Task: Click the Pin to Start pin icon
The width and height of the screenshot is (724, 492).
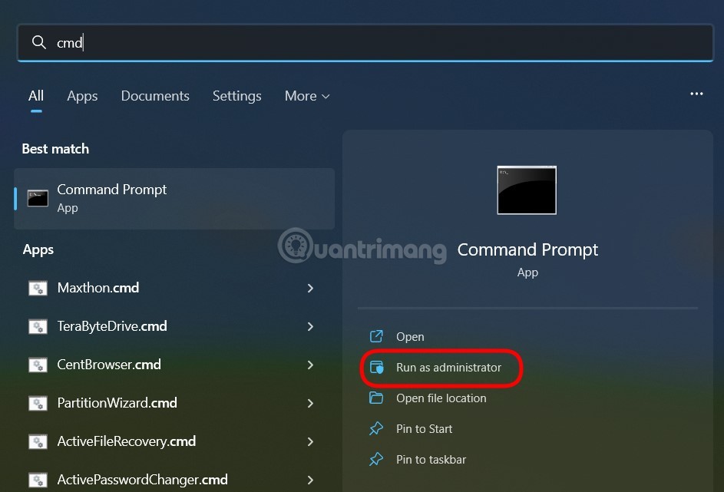Action: tap(376, 429)
